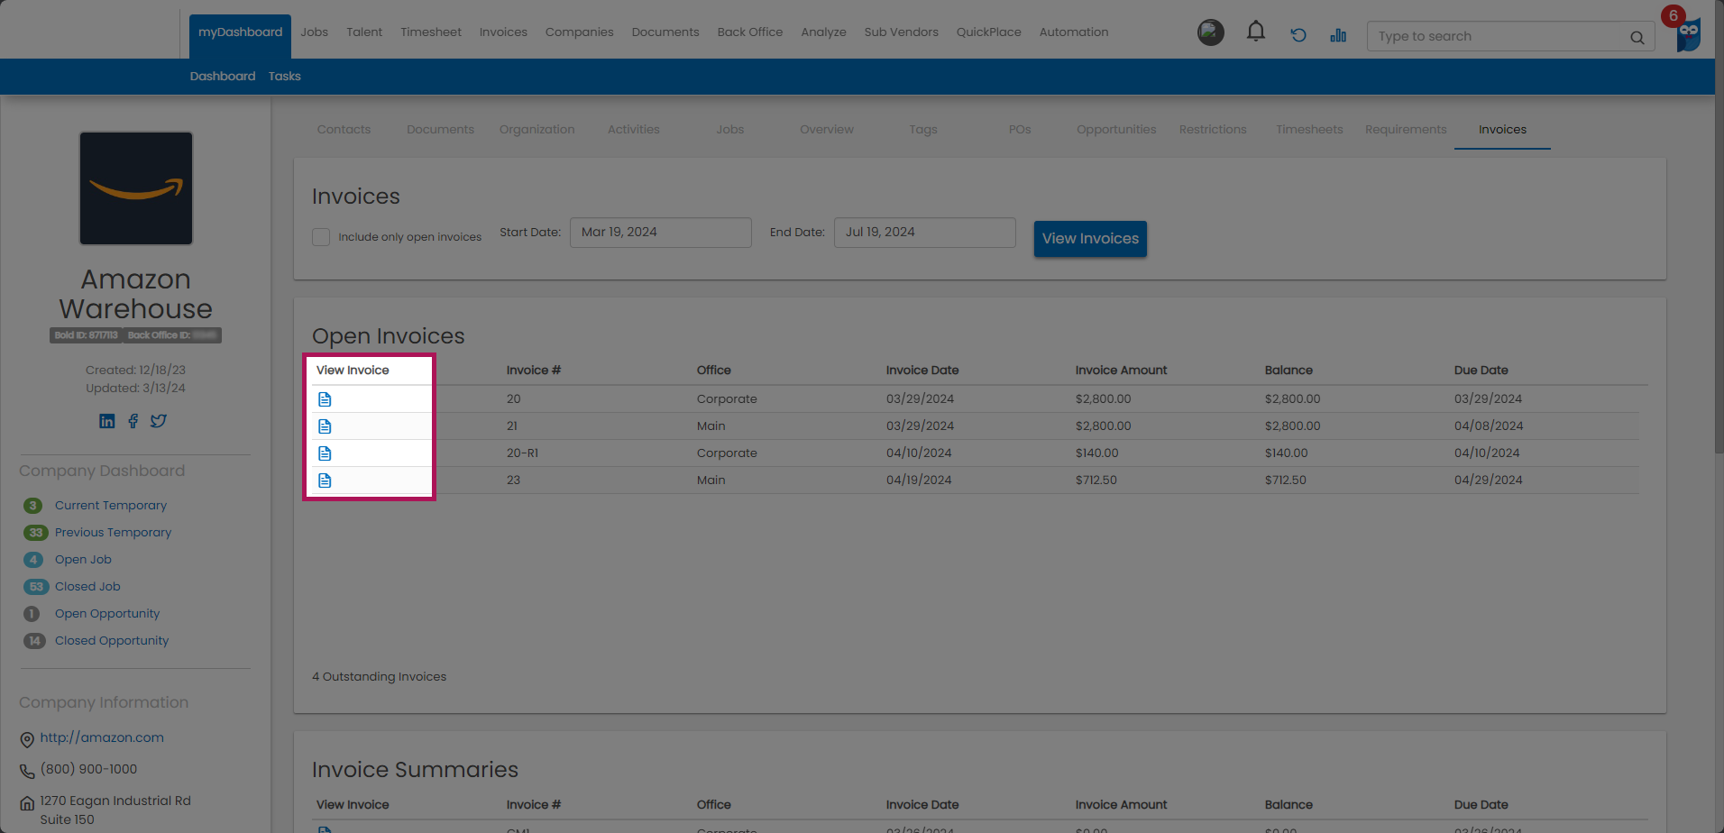Open the Companies main menu

point(579,32)
